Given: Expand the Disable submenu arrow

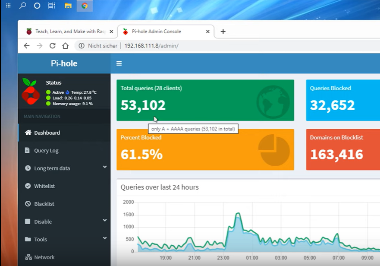Looking at the screenshot, I should tap(105, 220).
